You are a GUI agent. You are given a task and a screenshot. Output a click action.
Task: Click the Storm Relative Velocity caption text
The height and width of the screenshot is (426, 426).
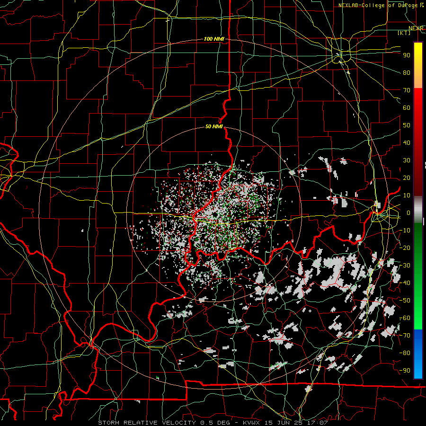pos(213,423)
